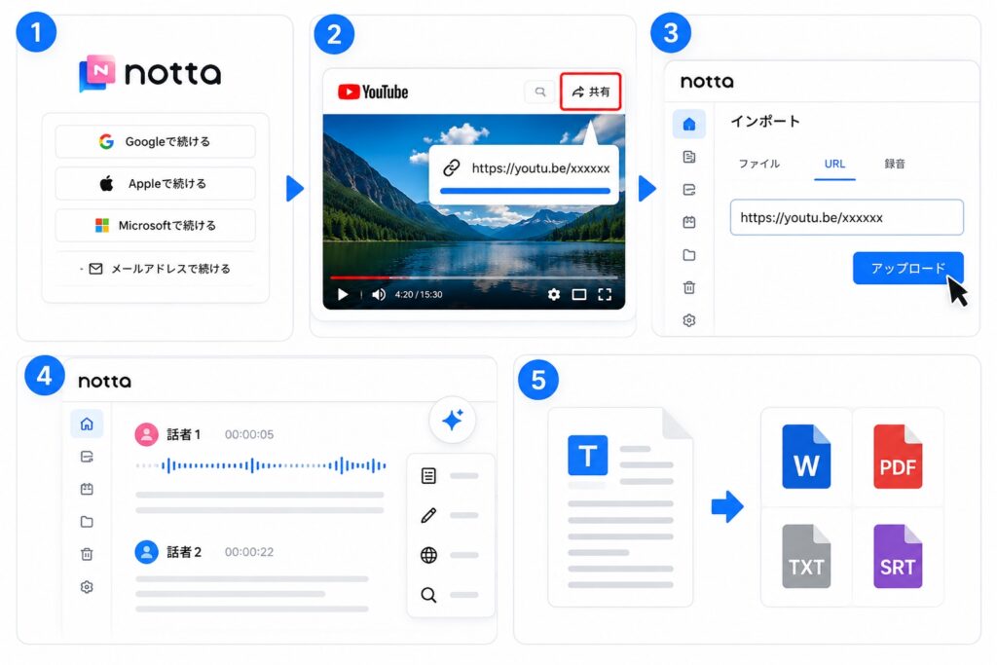Image resolution: width=997 pixels, height=665 pixels.
Task: Select Microsoftで続ける sign-in option
Action: tap(155, 226)
